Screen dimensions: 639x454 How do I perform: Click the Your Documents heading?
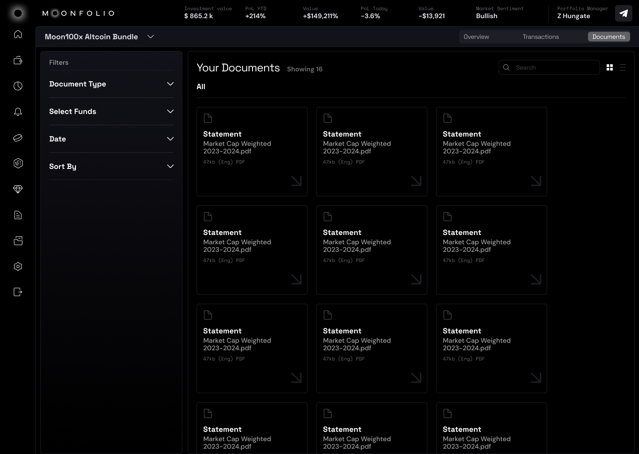coord(238,68)
